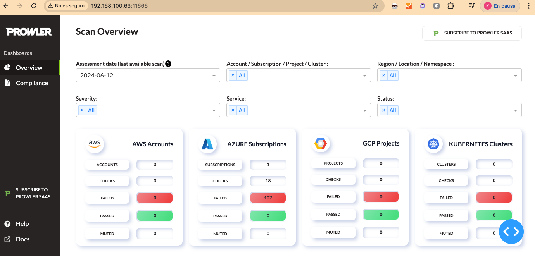This screenshot has width=535, height=256.
Task: Expand the Account / Subscription / Project dropdown
Action: pos(364,76)
